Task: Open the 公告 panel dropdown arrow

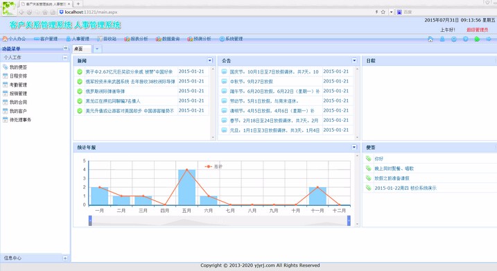Action: pyautogui.click(x=354, y=60)
